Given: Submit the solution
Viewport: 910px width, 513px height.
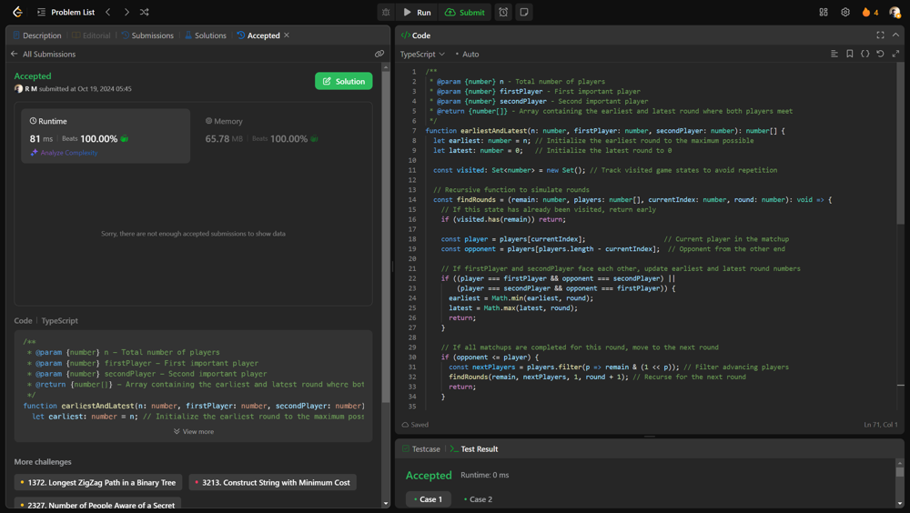Looking at the screenshot, I should (465, 12).
